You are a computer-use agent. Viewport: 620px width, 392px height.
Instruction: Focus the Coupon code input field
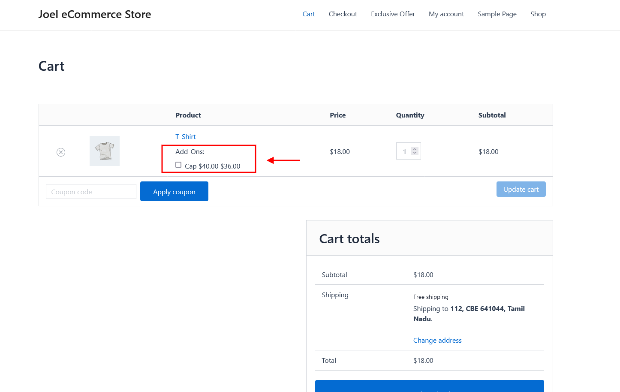click(x=91, y=192)
